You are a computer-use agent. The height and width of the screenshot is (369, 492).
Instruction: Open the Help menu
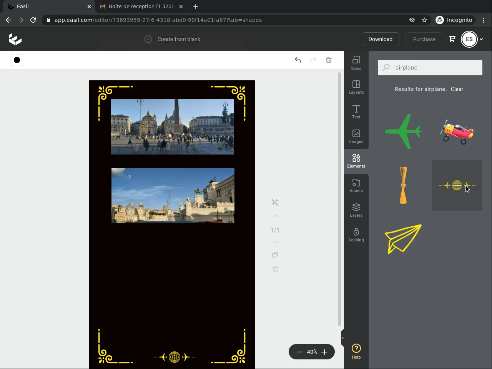tap(356, 351)
